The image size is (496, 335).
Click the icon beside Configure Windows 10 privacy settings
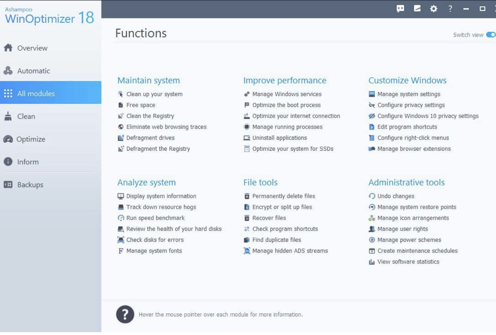tap(372, 116)
